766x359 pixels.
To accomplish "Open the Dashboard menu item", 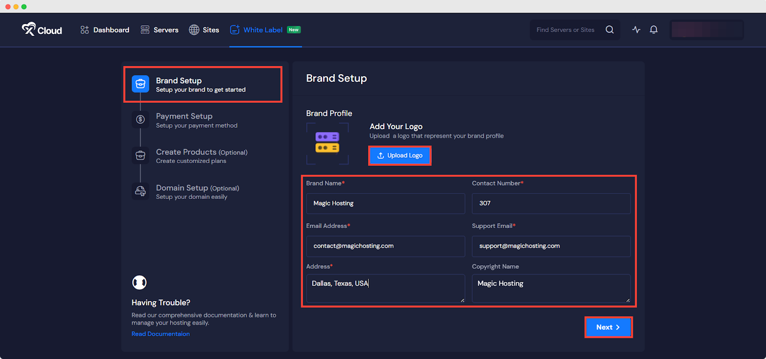I will tap(105, 30).
